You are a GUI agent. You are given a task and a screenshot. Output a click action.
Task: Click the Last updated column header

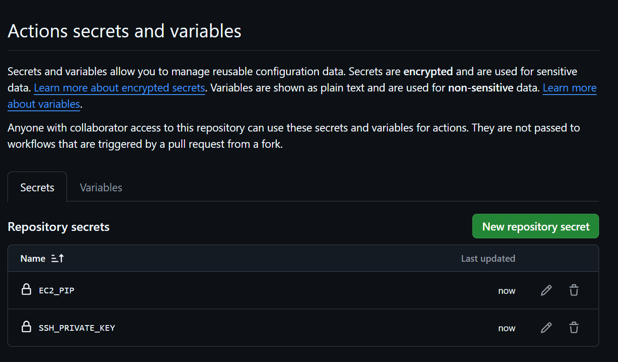tap(488, 259)
